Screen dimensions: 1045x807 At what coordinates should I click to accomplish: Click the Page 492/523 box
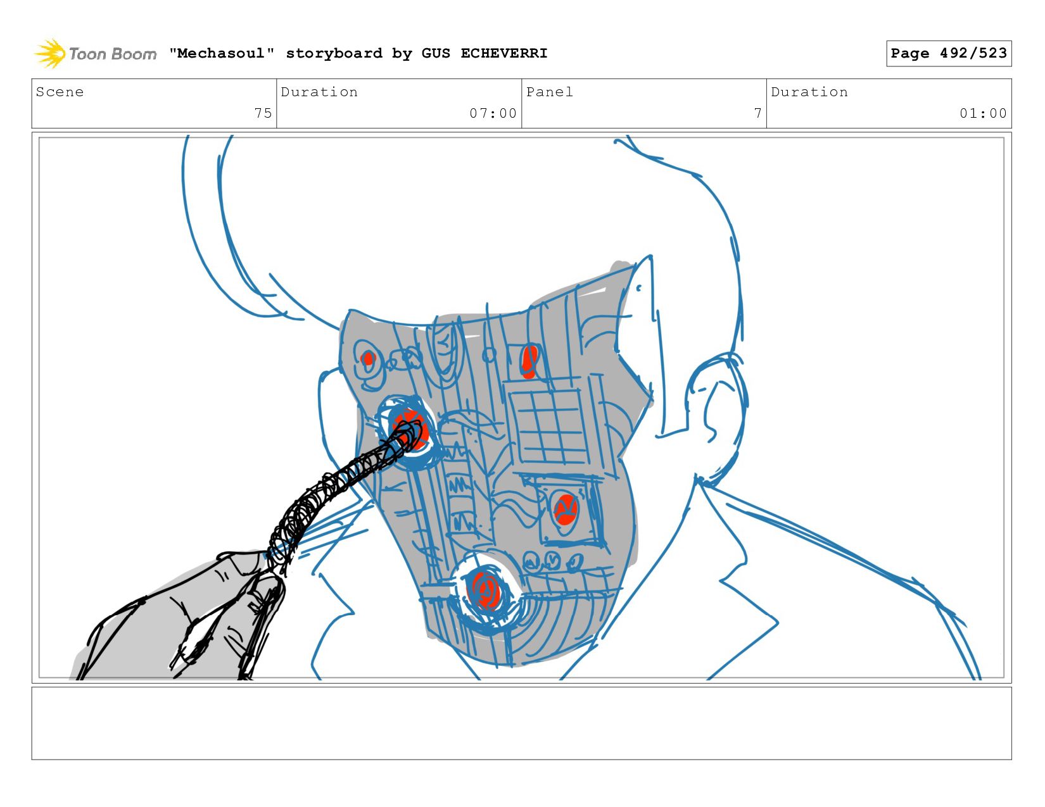(949, 53)
